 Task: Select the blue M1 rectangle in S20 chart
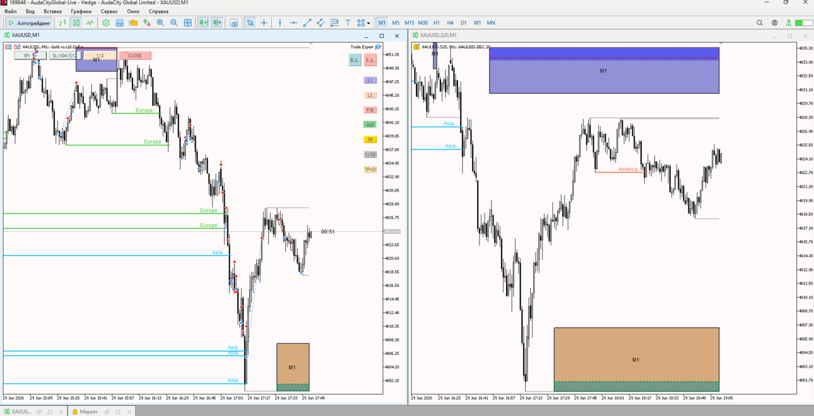tap(604, 71)
